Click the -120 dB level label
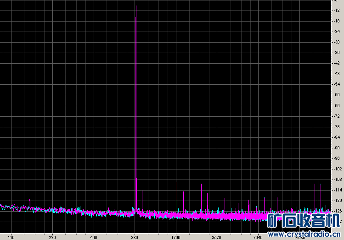Image resolution: width=344 pixels, height=240 pixels. point(338,201)
